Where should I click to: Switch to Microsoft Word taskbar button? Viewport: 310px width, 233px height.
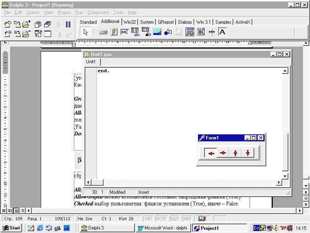(x=163, y=228)
